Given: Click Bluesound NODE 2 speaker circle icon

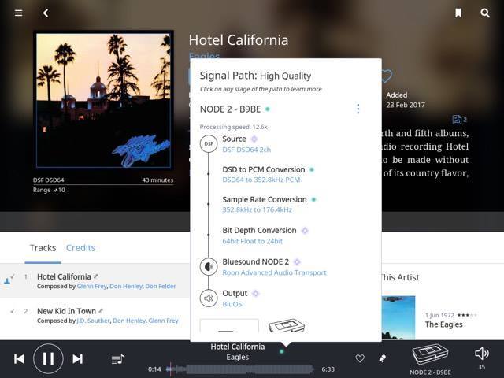Looking at the screenshot, I should click(x=209, y=266).
